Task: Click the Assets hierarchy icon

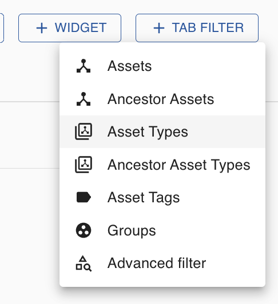Action: tap(84, 66)
